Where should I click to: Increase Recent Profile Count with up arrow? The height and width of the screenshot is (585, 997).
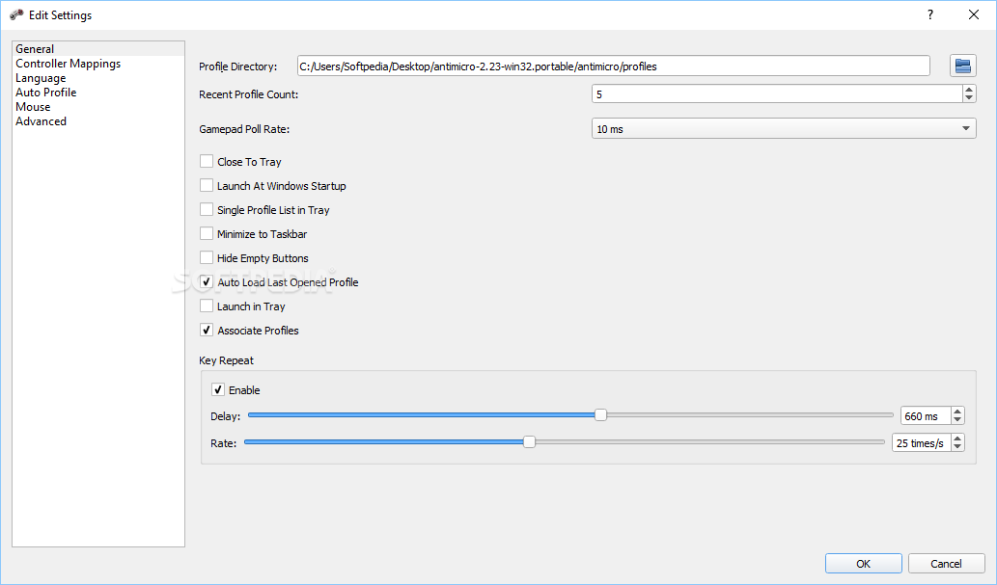pyautogui.click(x=969, y=90)
